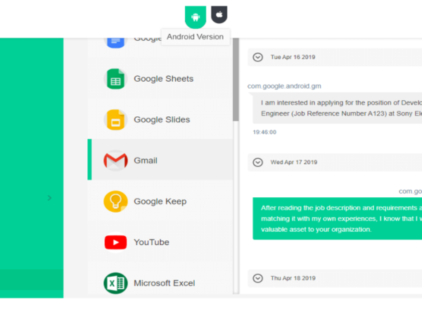Image resolution: width=422 pixels, height=317 pixels.
Task: Select the Android version tab icon
Action: (196, 17)
